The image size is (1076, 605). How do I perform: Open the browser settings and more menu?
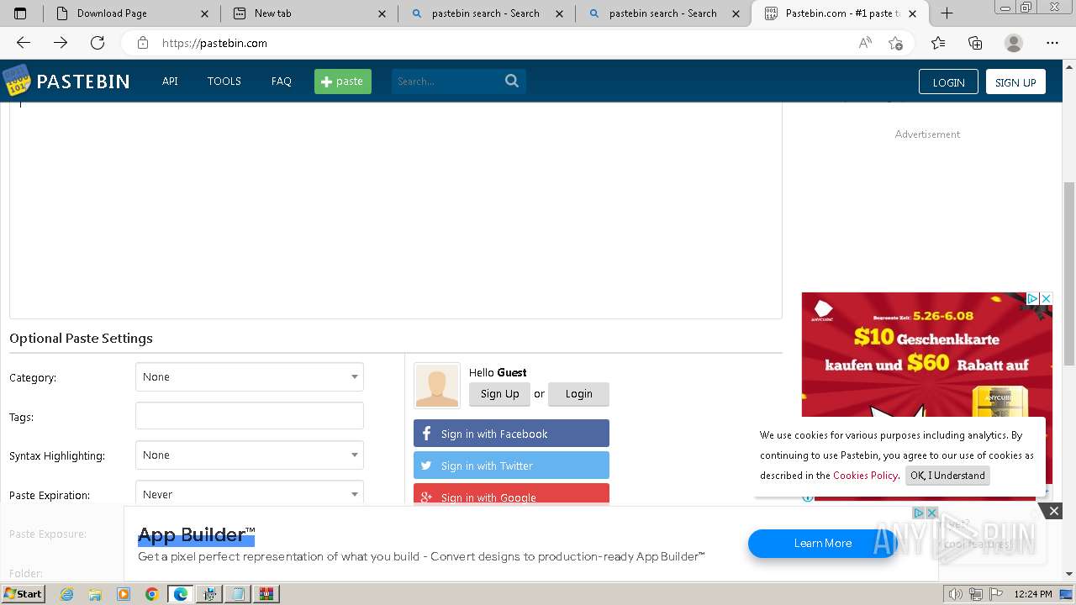(x=1052, y=43)
